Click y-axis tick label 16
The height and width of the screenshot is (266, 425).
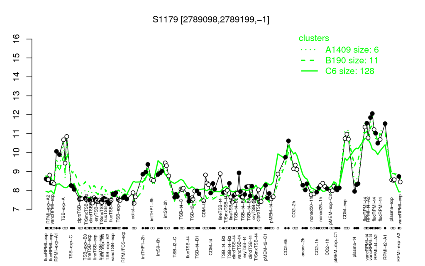(17, 39)
